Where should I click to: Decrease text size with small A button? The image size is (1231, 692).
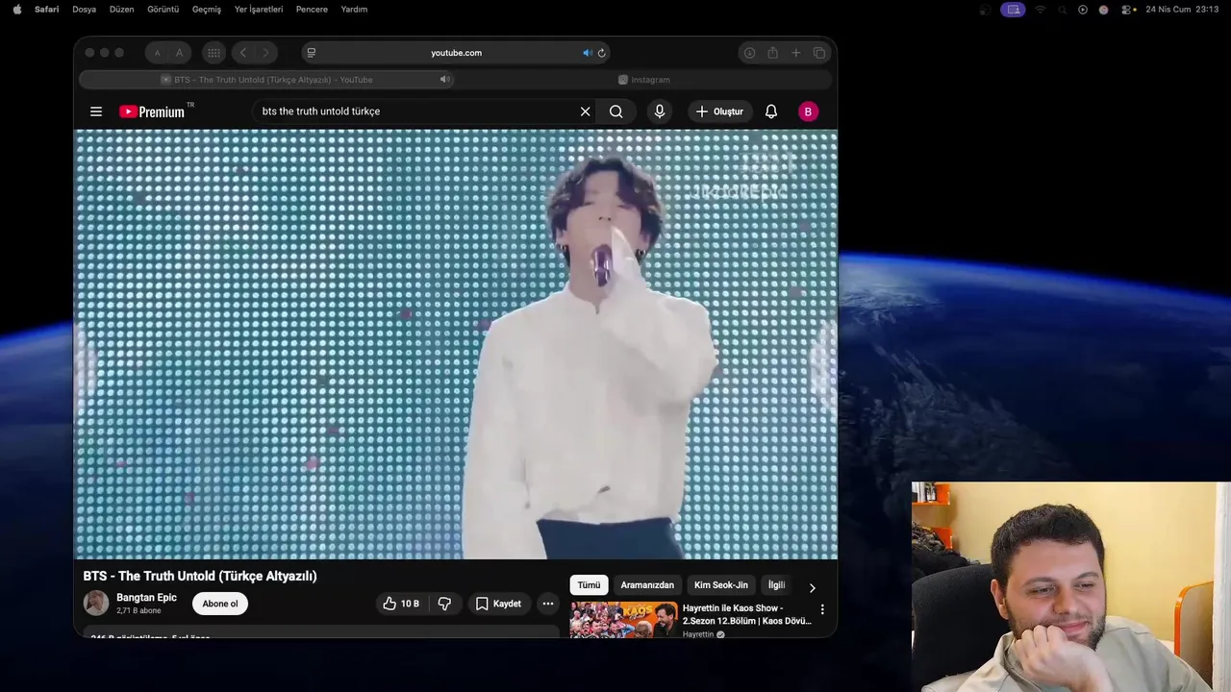tap(157, 53)
